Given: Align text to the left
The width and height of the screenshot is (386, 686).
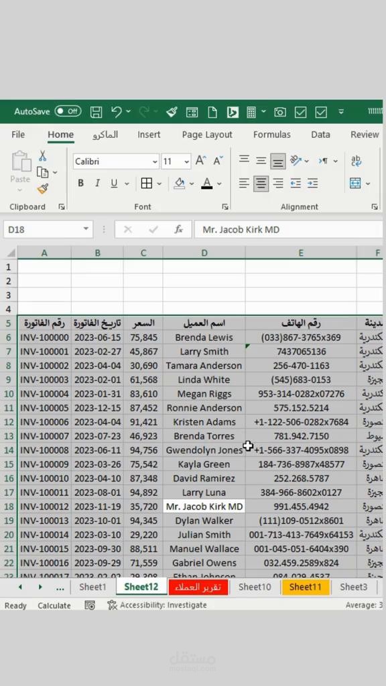Looking at the screenshot, I should pyautogui.click(x=244, y=184).
